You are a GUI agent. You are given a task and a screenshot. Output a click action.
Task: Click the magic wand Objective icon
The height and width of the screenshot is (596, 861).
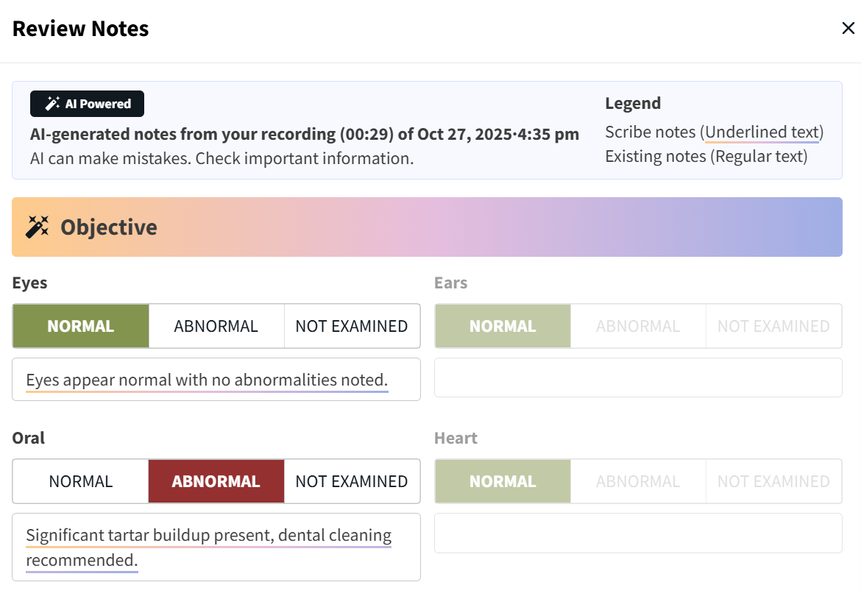[x=37, y=227]
